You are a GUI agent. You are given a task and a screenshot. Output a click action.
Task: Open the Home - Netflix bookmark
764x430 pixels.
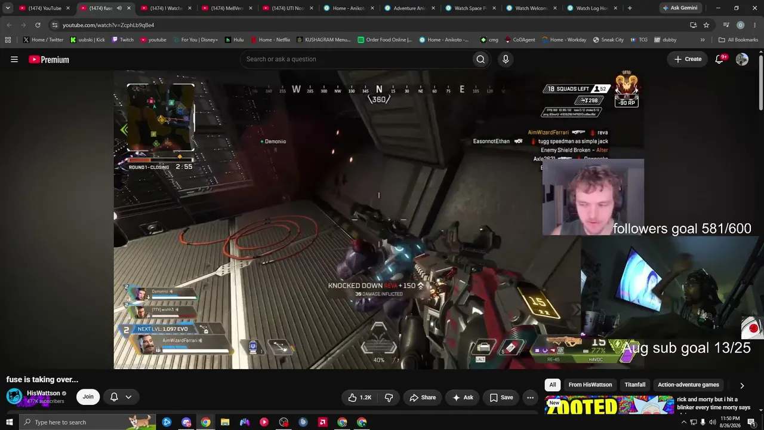[270, 40]
